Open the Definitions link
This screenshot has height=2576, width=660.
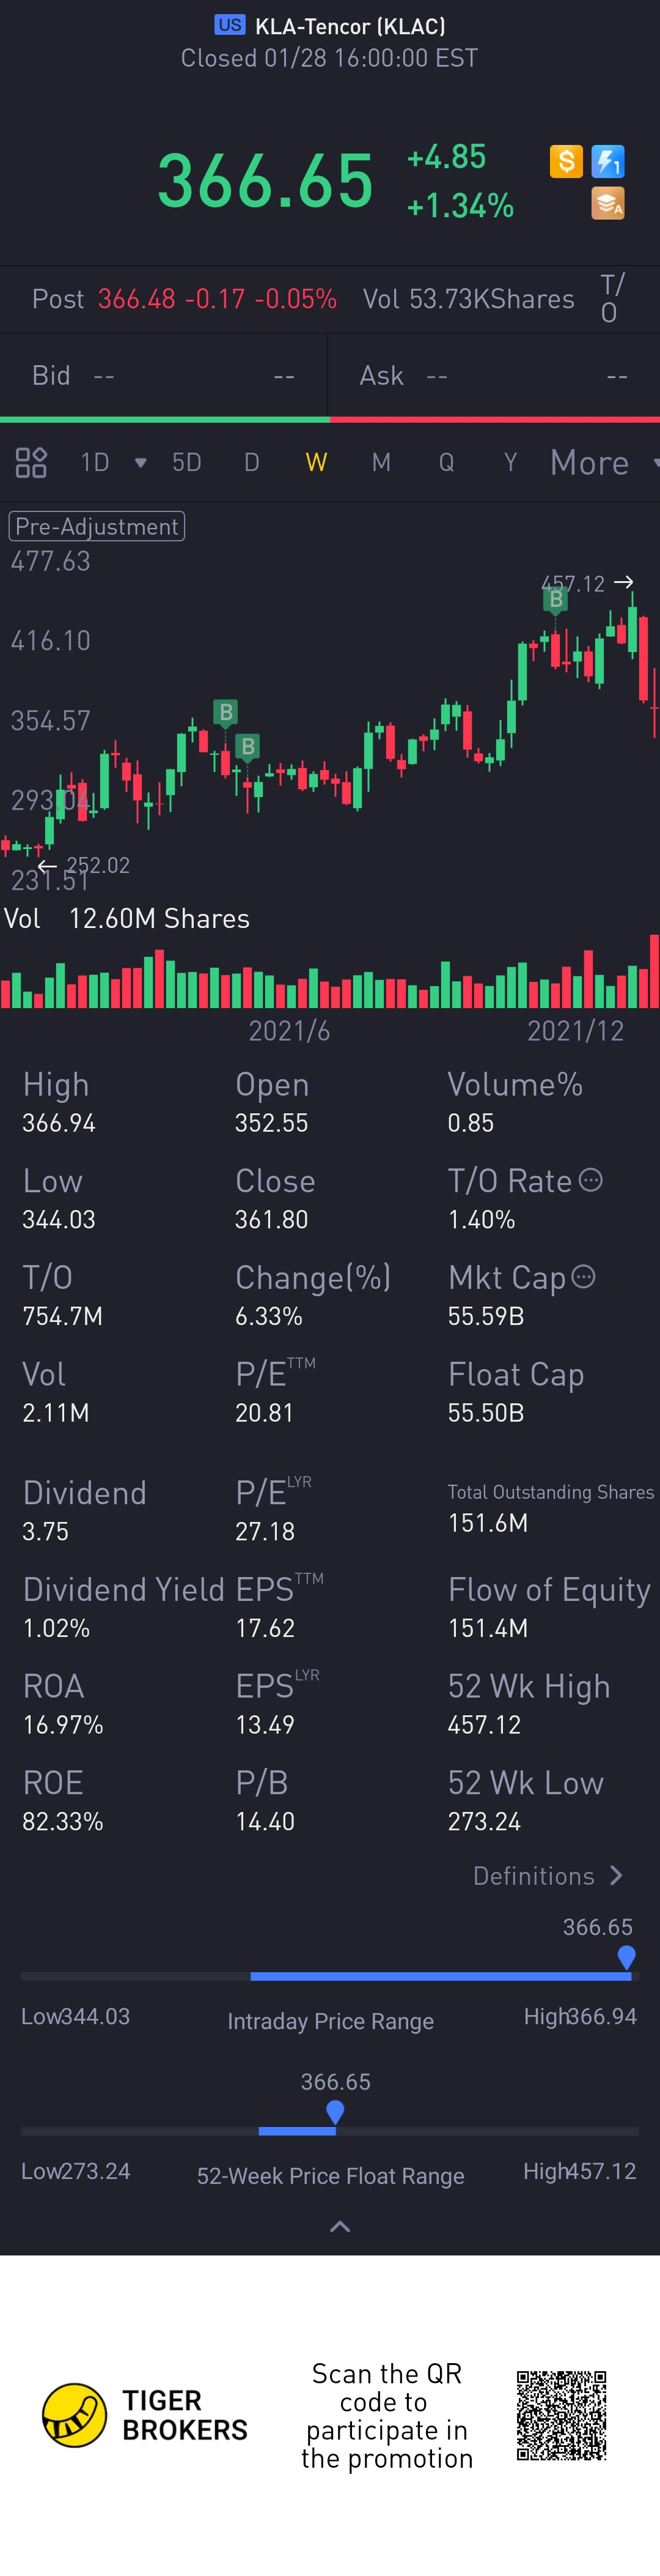click(x=547, y=1876)
